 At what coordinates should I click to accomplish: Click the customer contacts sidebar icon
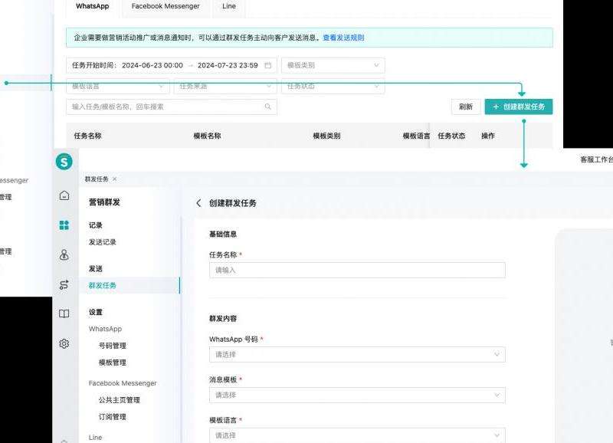coord(64,255)
